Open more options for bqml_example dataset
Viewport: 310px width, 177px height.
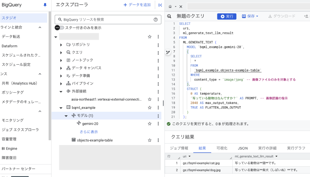158,108
